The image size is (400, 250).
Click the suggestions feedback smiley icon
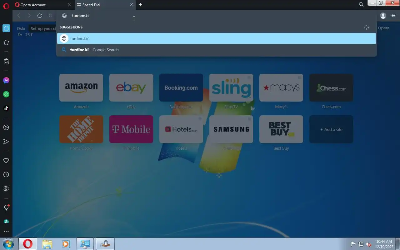tap(367, 27)
